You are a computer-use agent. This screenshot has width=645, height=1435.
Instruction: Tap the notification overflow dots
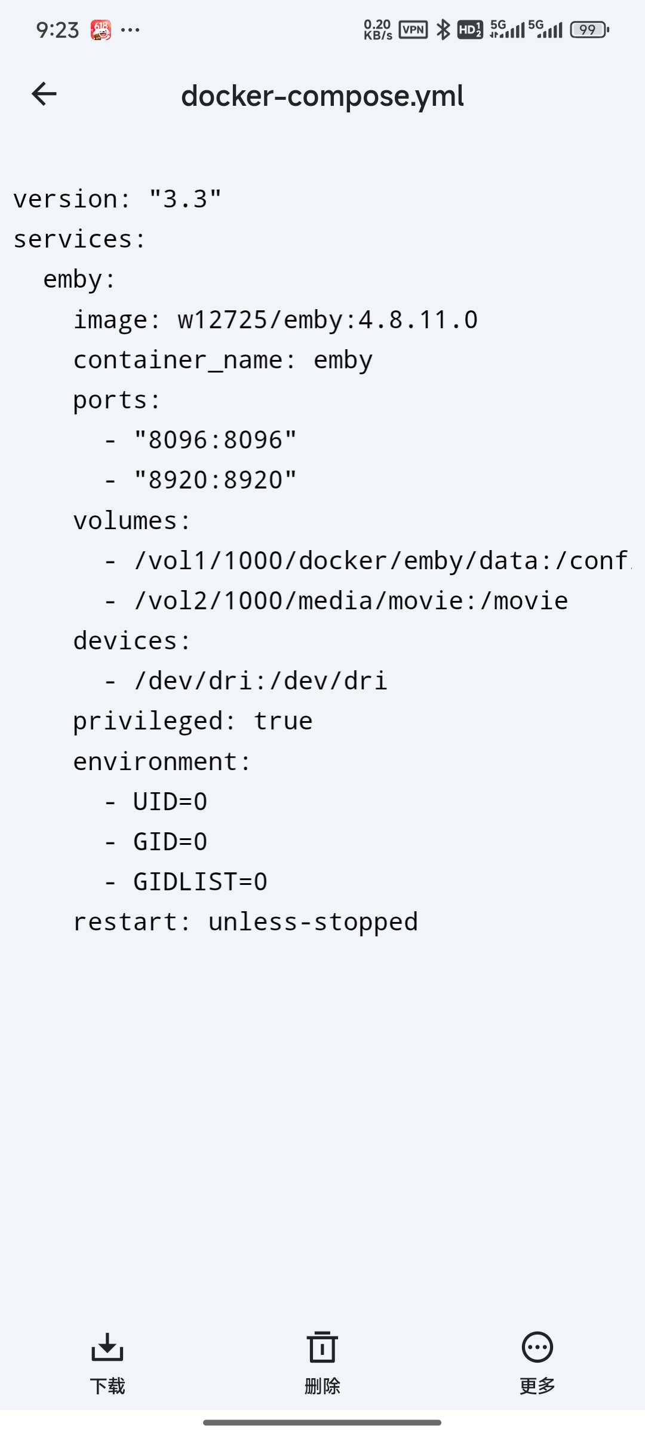coord(130,30)
